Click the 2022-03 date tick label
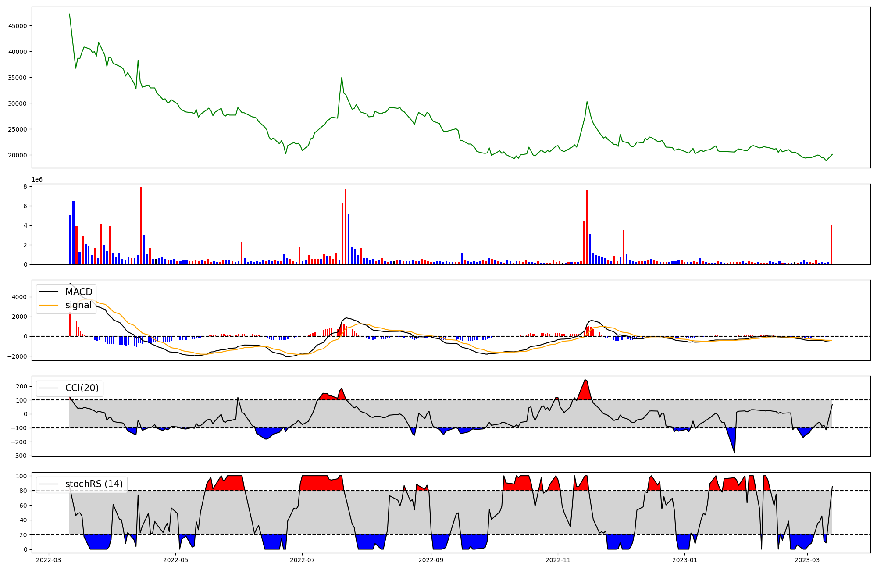The height and width of the screenshot is (570, 877). 48,560
